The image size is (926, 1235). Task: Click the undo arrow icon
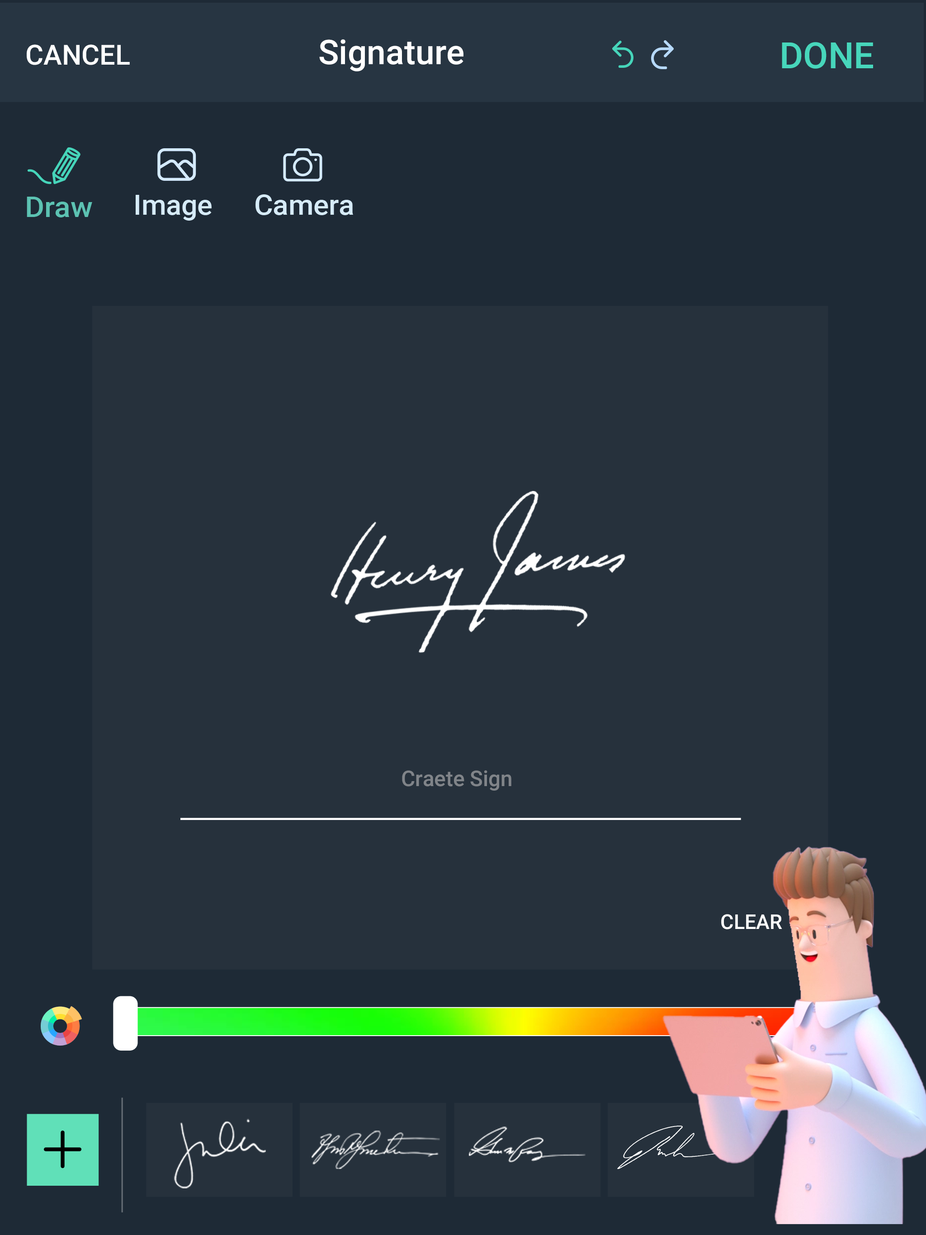[623, 55]
